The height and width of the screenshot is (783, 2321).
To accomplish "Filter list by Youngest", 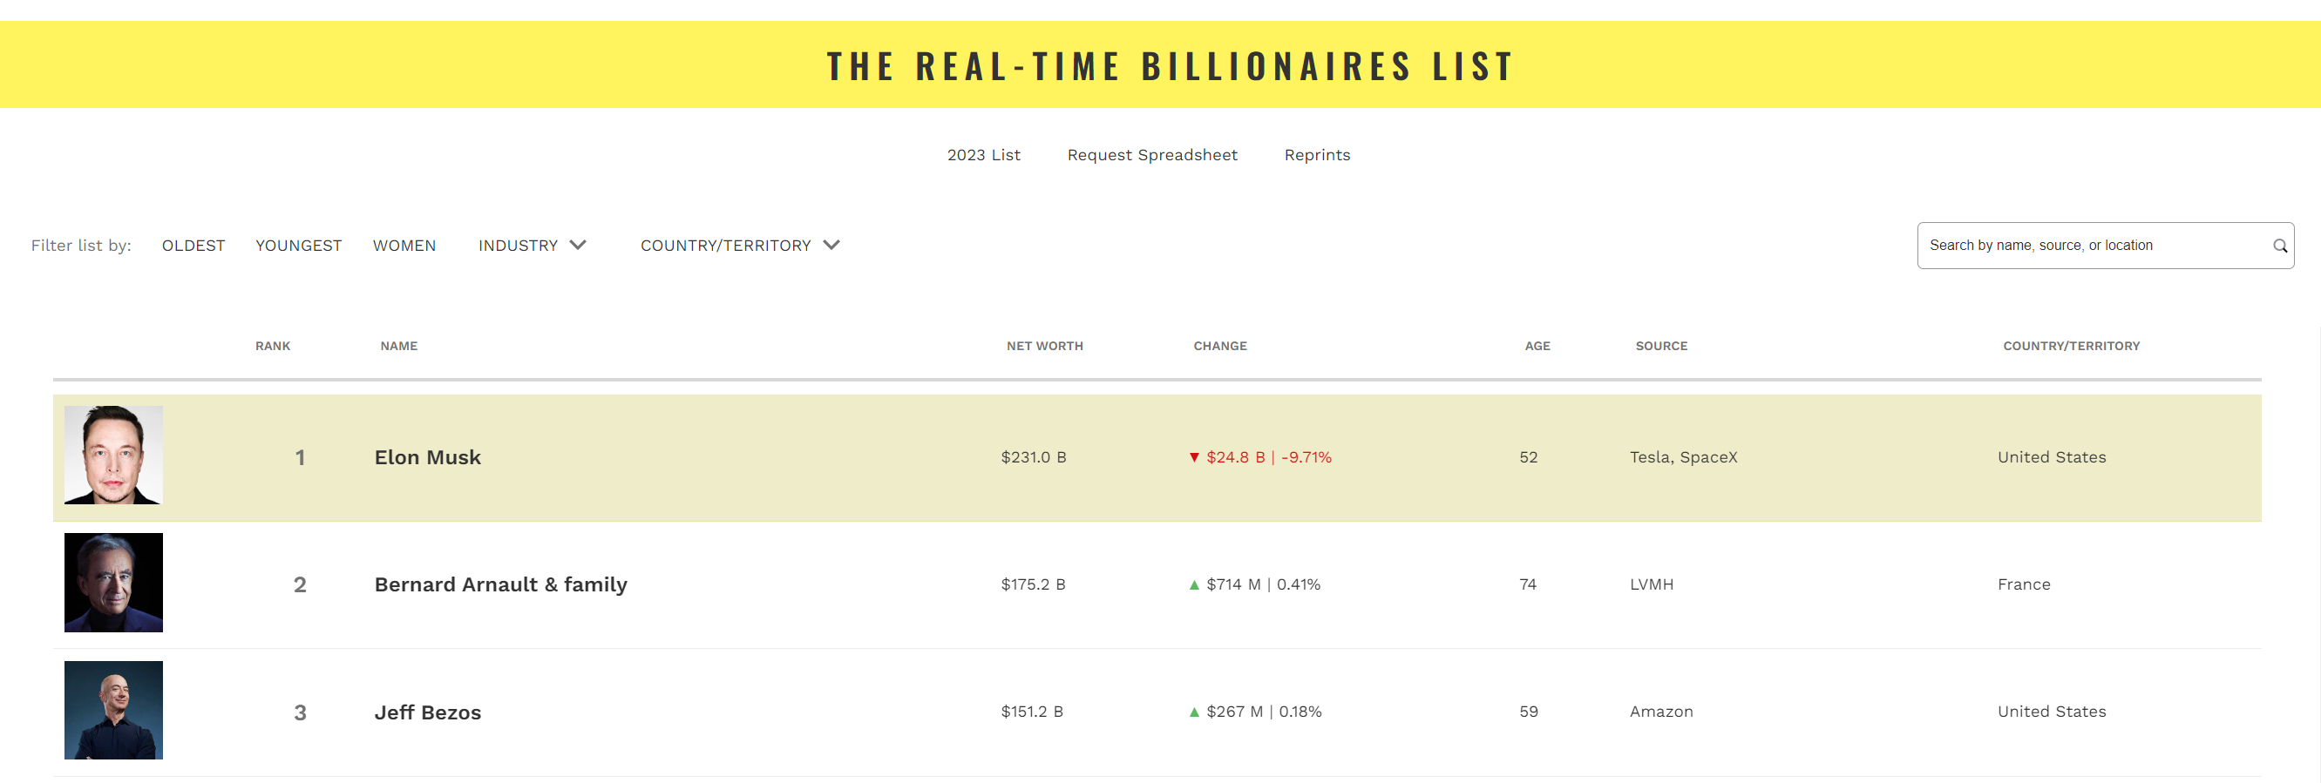I will click(x=298, y=246).
